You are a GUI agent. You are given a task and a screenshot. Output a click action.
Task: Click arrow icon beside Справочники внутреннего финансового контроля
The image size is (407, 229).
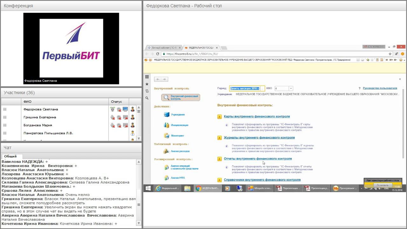coord(219,180)
